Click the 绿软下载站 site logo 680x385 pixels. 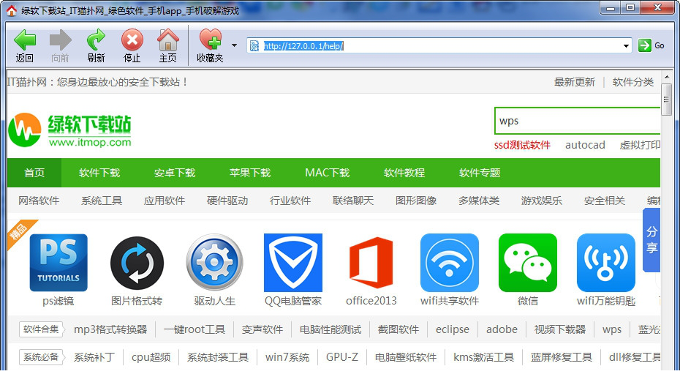click(x=69, y=130)
